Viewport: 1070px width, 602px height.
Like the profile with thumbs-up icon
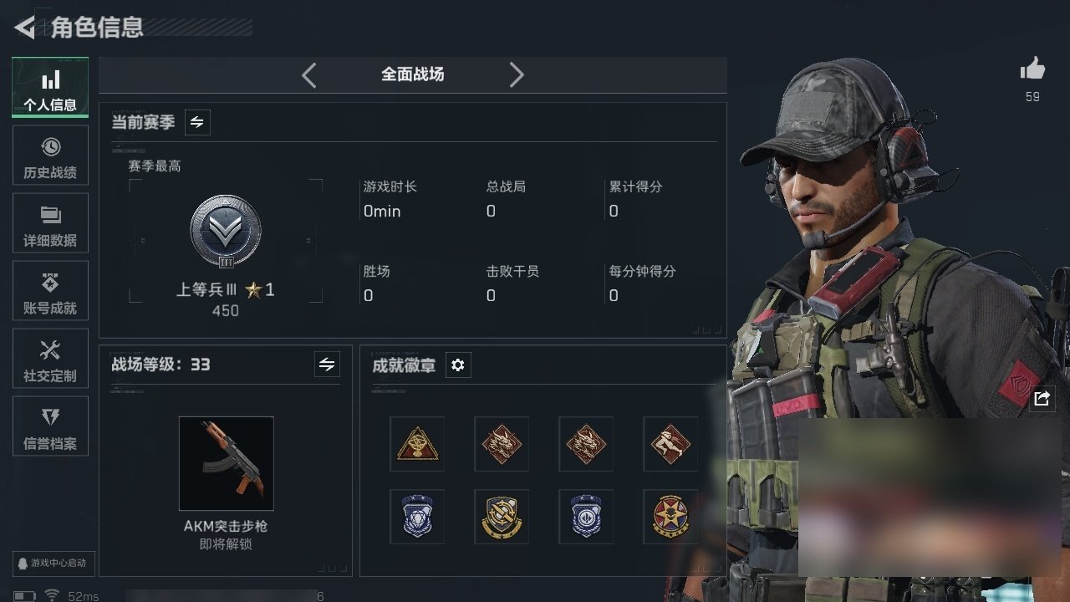[x=1032, y=69]
